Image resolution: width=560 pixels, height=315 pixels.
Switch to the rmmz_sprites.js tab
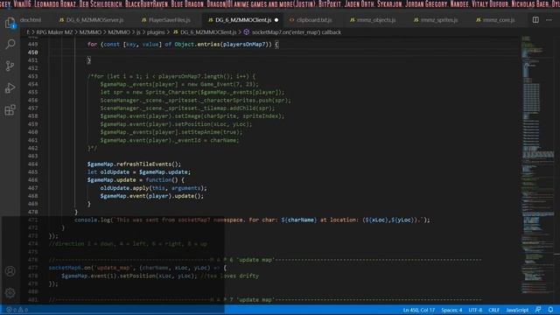436,20
